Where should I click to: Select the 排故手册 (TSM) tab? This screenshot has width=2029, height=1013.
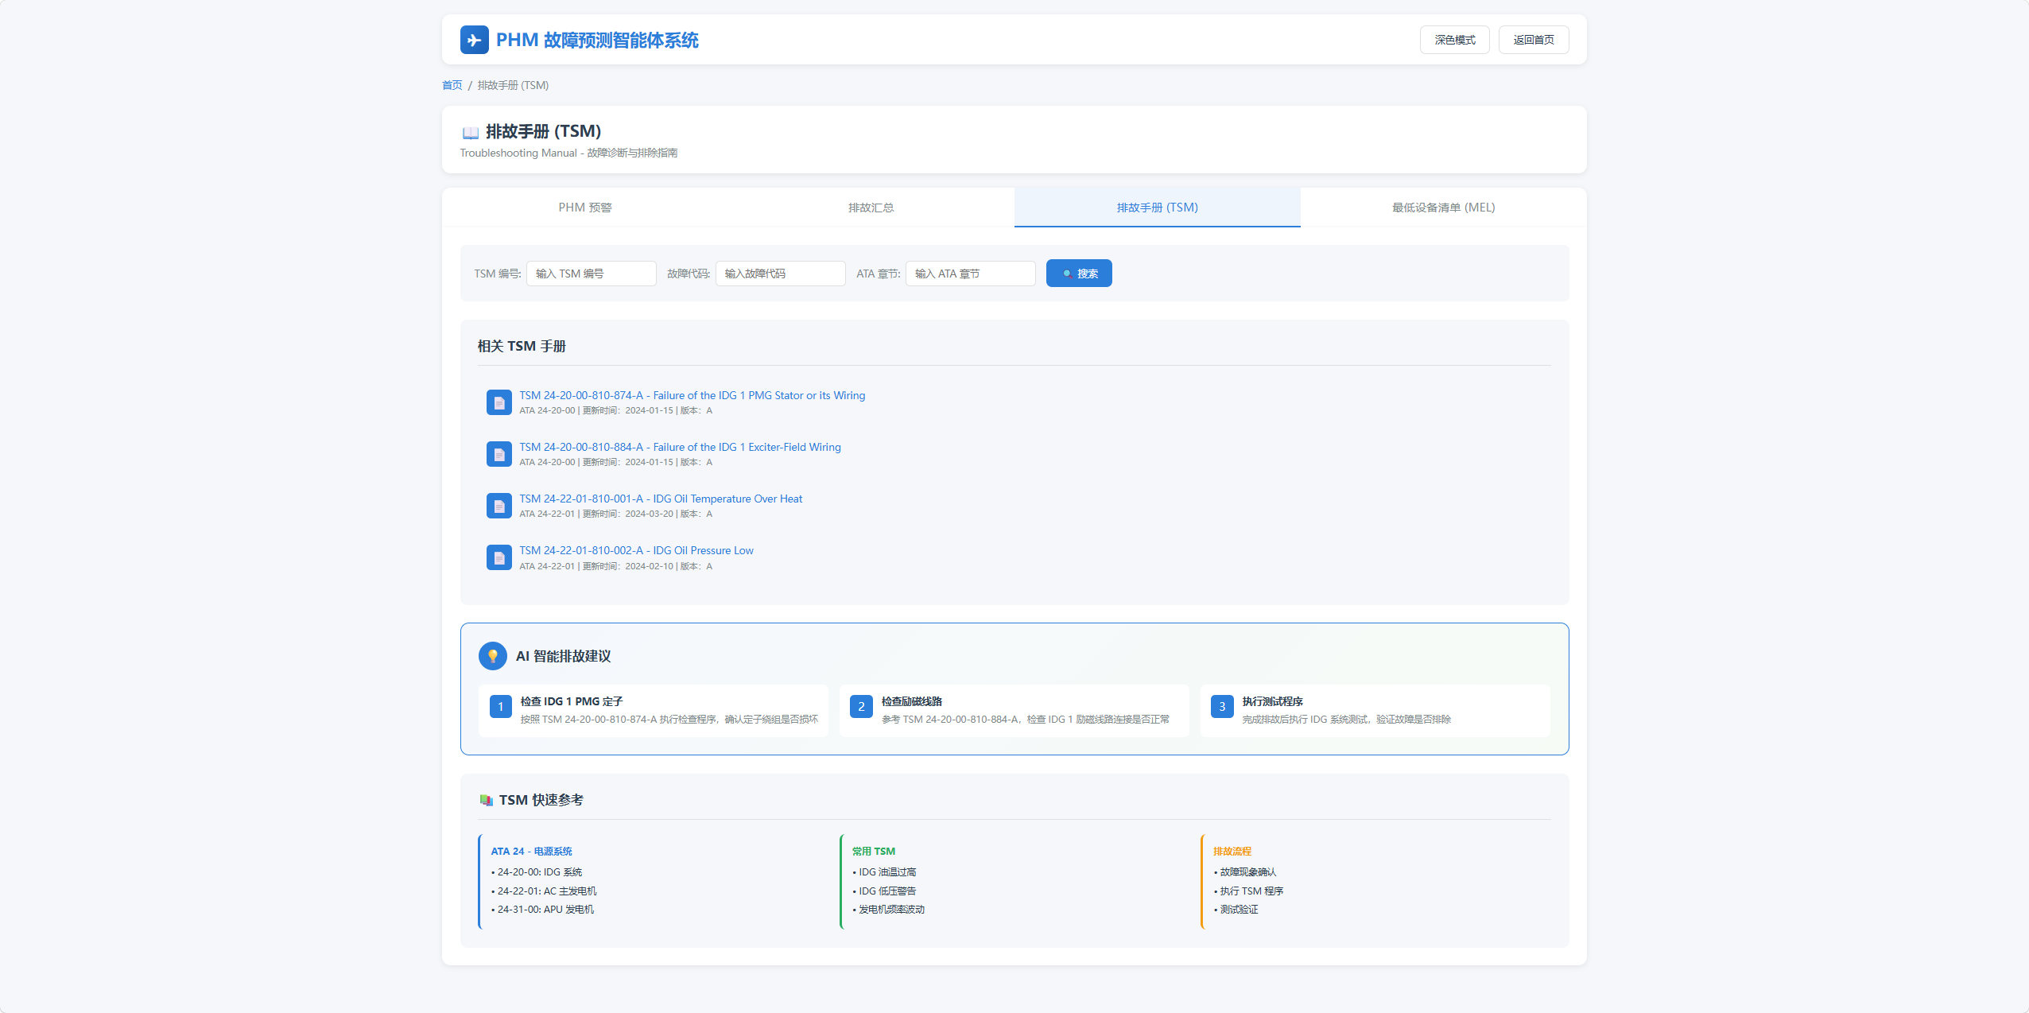click(x=1158, y=208)
